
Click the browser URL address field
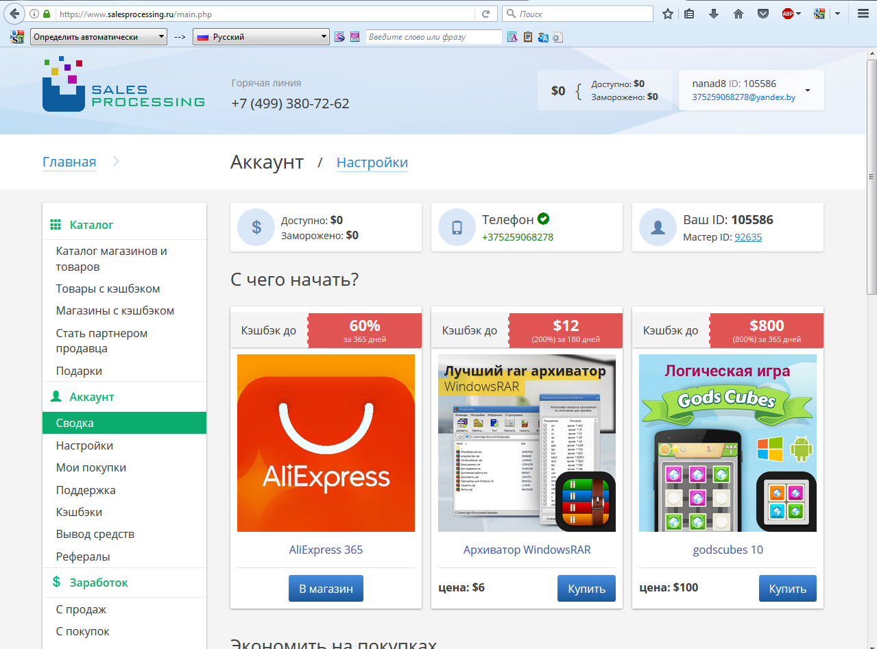click(264, 14)
